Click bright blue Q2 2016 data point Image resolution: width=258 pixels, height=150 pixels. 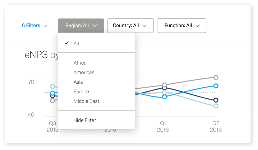coord(216,86)
